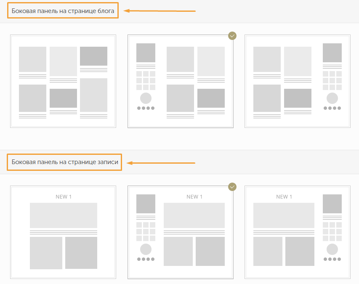Screen dimensions: 359x284
Task: Click checkmark badge on blog page layout
Action: click(232, 36)
